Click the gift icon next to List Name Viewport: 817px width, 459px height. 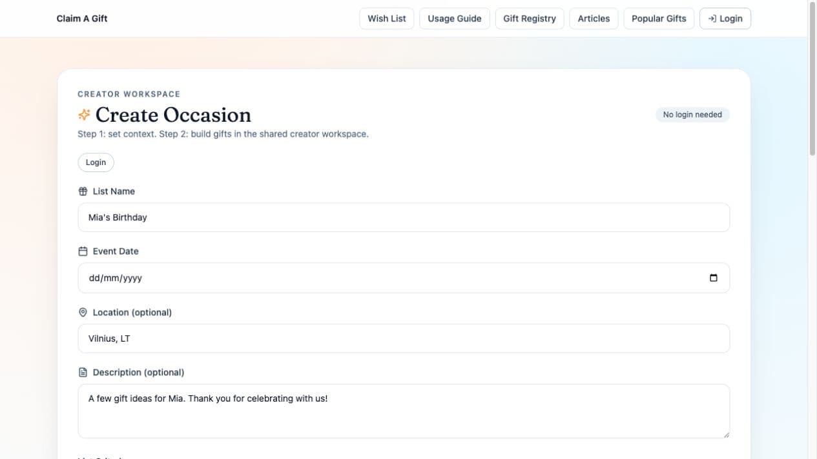click(x=83, y=191)
